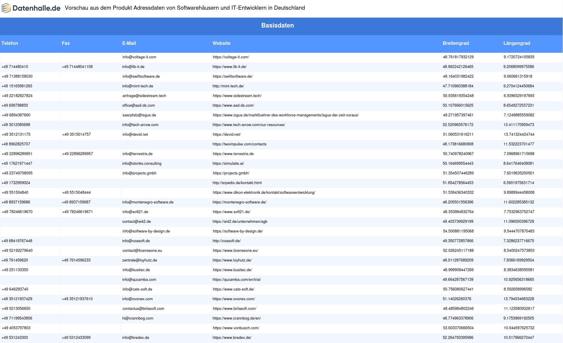Open the https://www.soft21.de/ link
Image resolution: width=563 pixels, height=343 pixels.
click(x=231, y=212)
